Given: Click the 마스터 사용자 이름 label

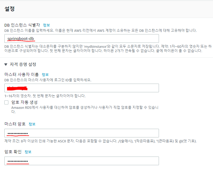Looking at the screenshot, I should click(22, 75).
